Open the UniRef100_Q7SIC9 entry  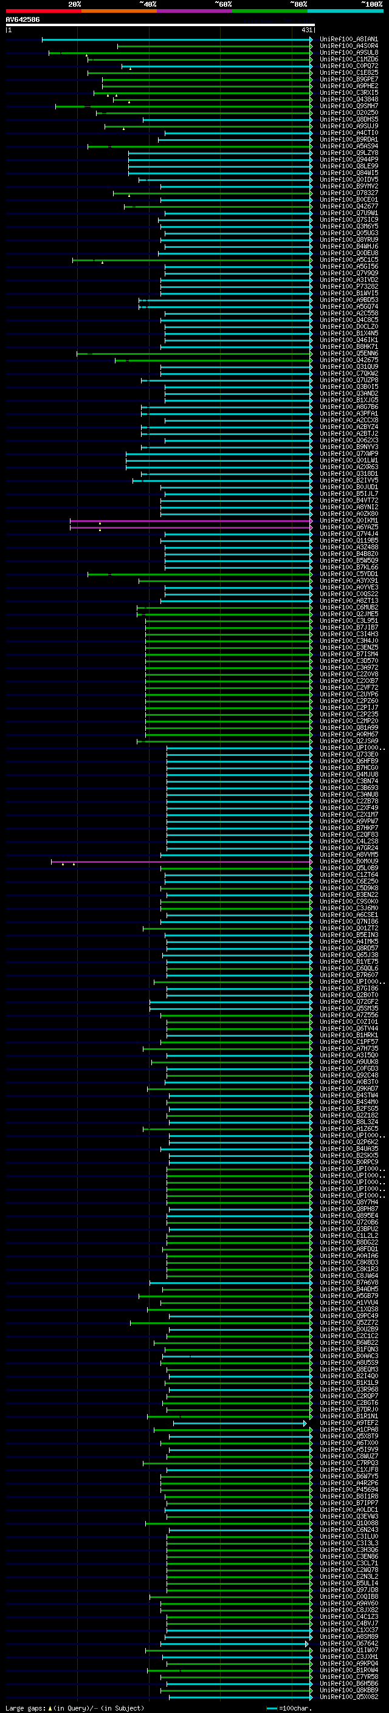(349, 219)
